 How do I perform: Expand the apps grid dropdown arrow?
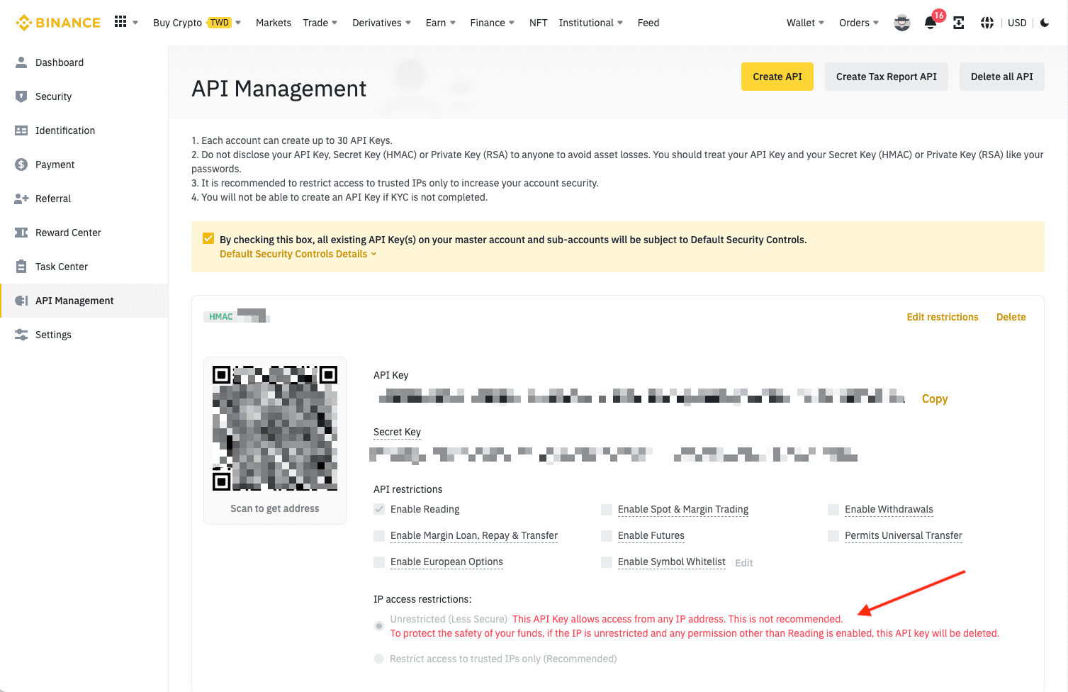pyautogui.click(x=135, y=23)
